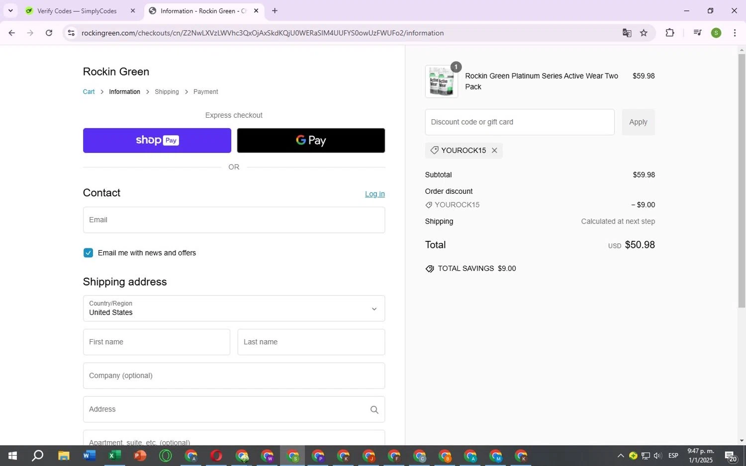Open Windows taskbar search
The width and height of the screenshot is (746, 466).
[x=38, y=456]
